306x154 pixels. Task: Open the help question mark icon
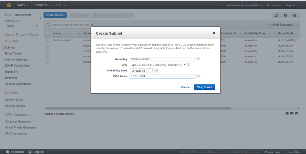[295, 15]
